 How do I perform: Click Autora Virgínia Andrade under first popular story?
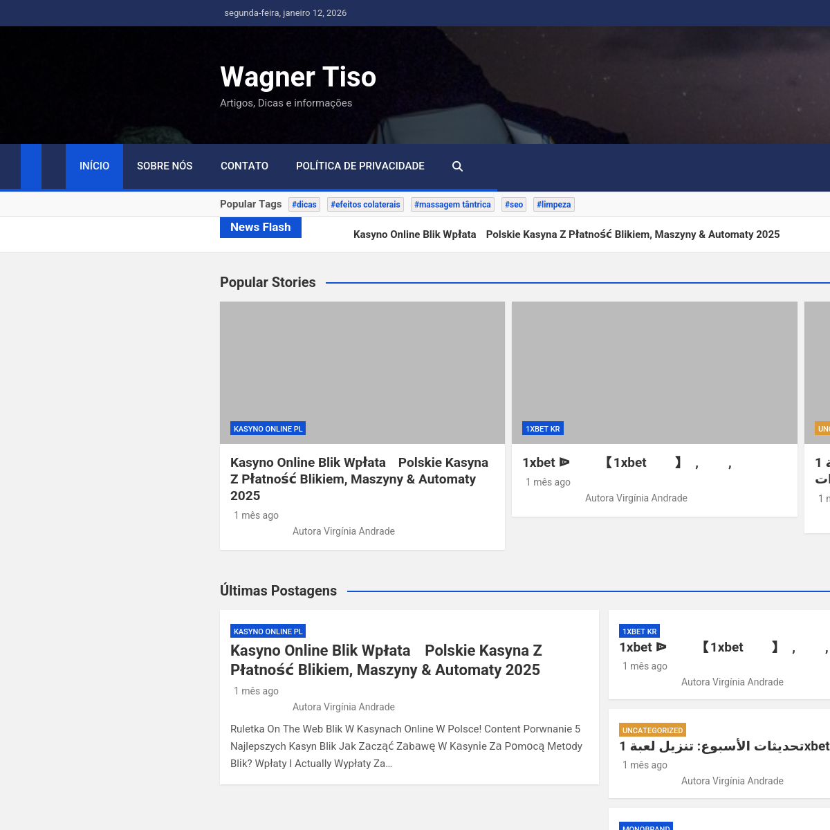pos(344,531)
